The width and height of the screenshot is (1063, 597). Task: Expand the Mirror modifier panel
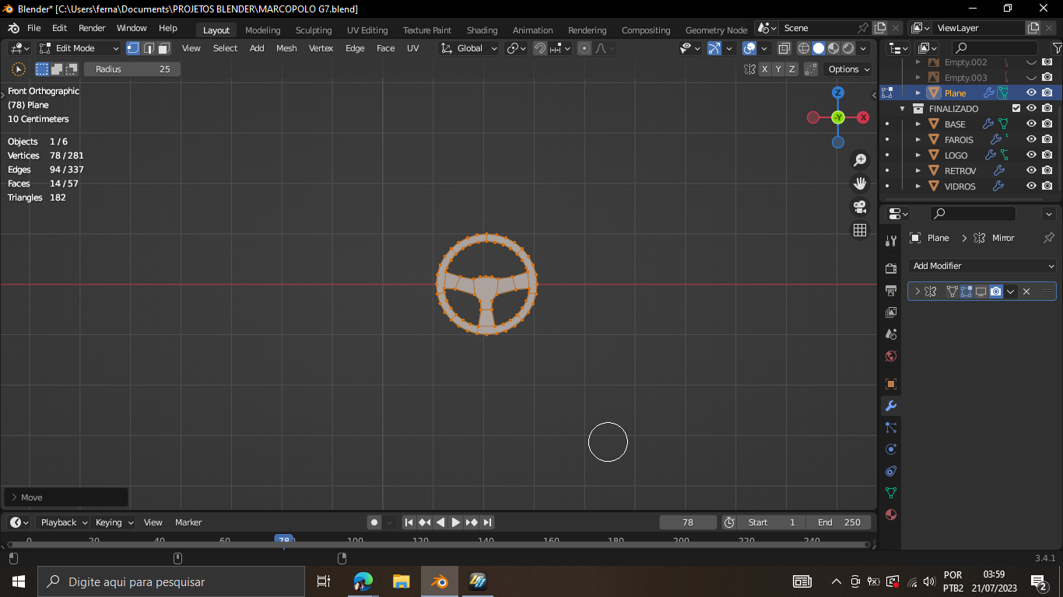(917, 292)
